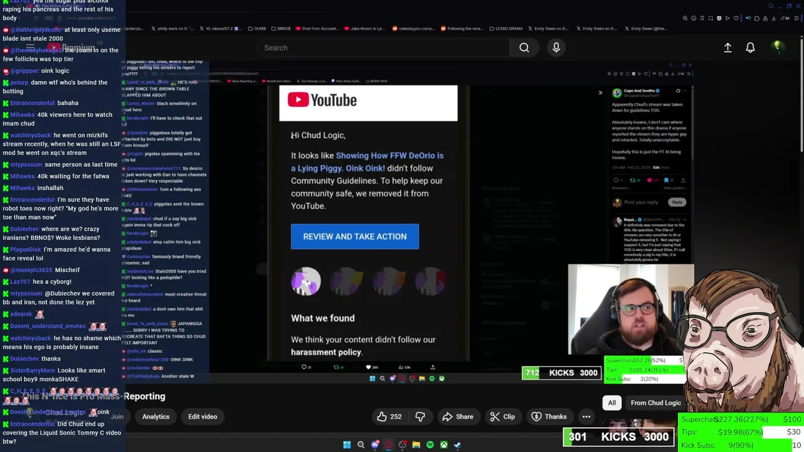Screen dimensions: 804x452
Task: Open the cakesbyyou comp... bookmark
Action: coord(413,28)
